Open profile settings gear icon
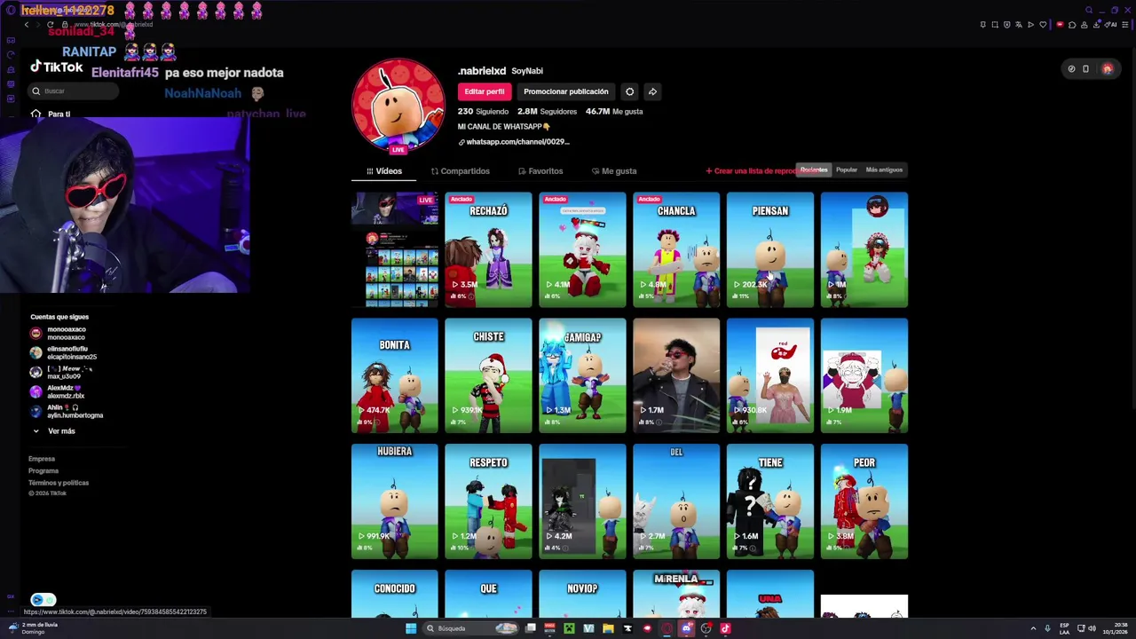The image size is (1136, 639). pos(629,91)
